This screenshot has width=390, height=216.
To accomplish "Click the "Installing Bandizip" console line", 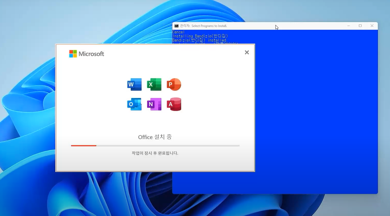I will [x=200, y=36].
